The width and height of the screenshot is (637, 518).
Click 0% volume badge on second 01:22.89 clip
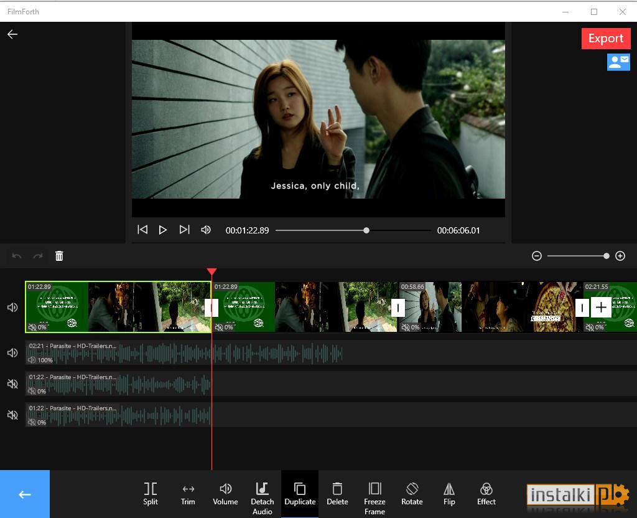[224, 327]
